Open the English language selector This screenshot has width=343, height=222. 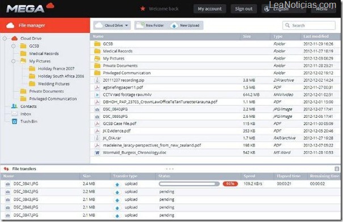pyautogui.click(x=284, y=9)
